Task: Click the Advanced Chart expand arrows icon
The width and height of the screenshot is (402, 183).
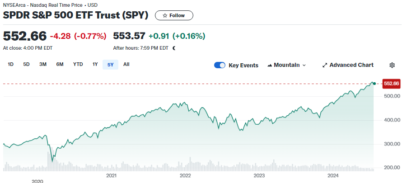Action: [x=324, y=65]
